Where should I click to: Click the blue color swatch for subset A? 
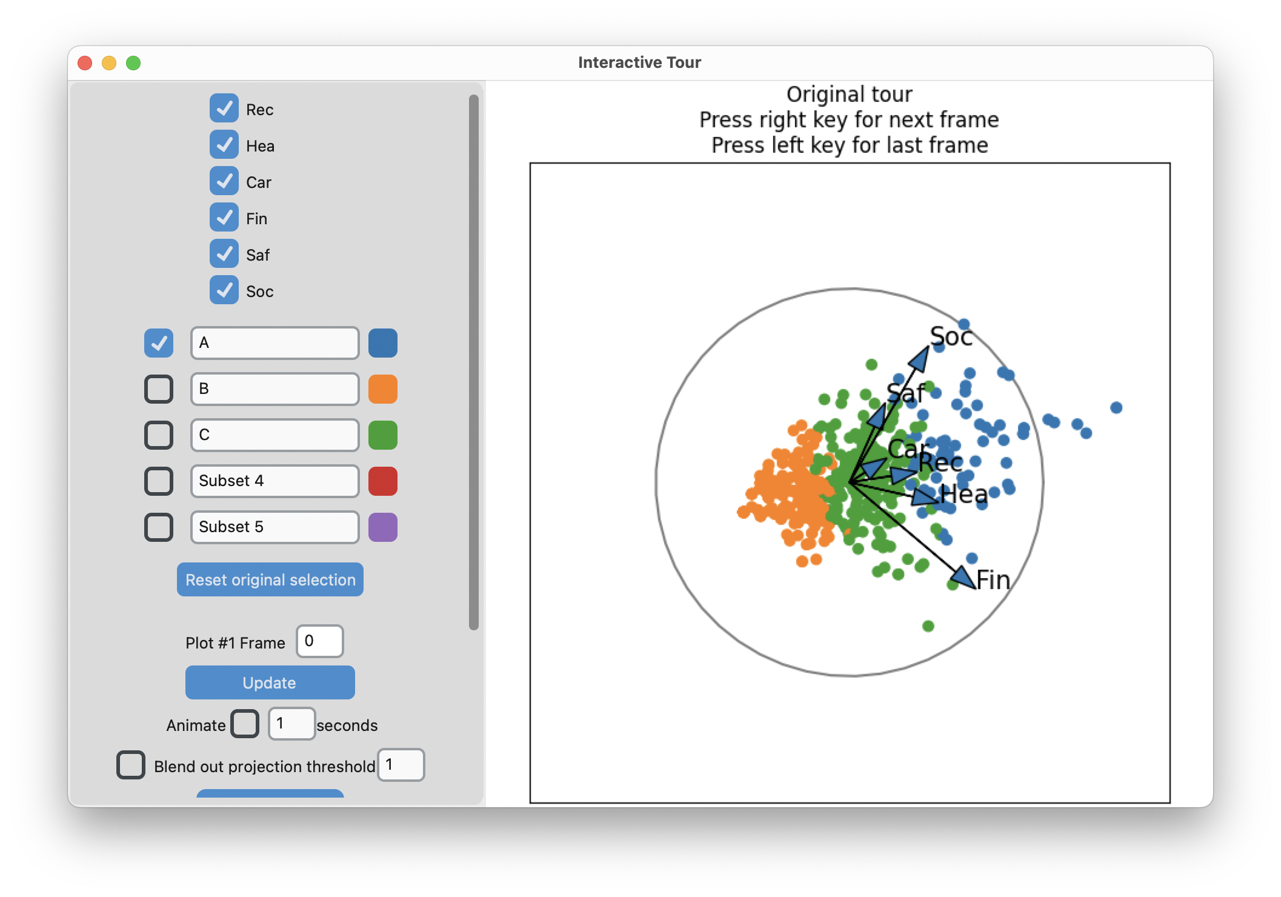383,343
